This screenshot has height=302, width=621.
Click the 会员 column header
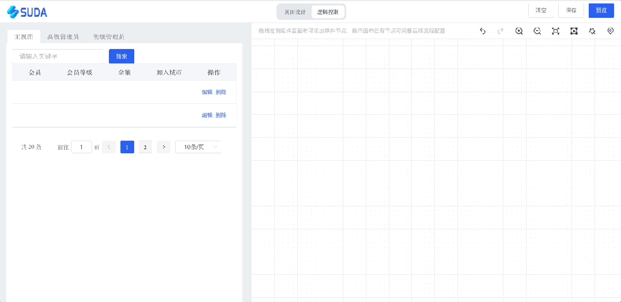point(35,73)
